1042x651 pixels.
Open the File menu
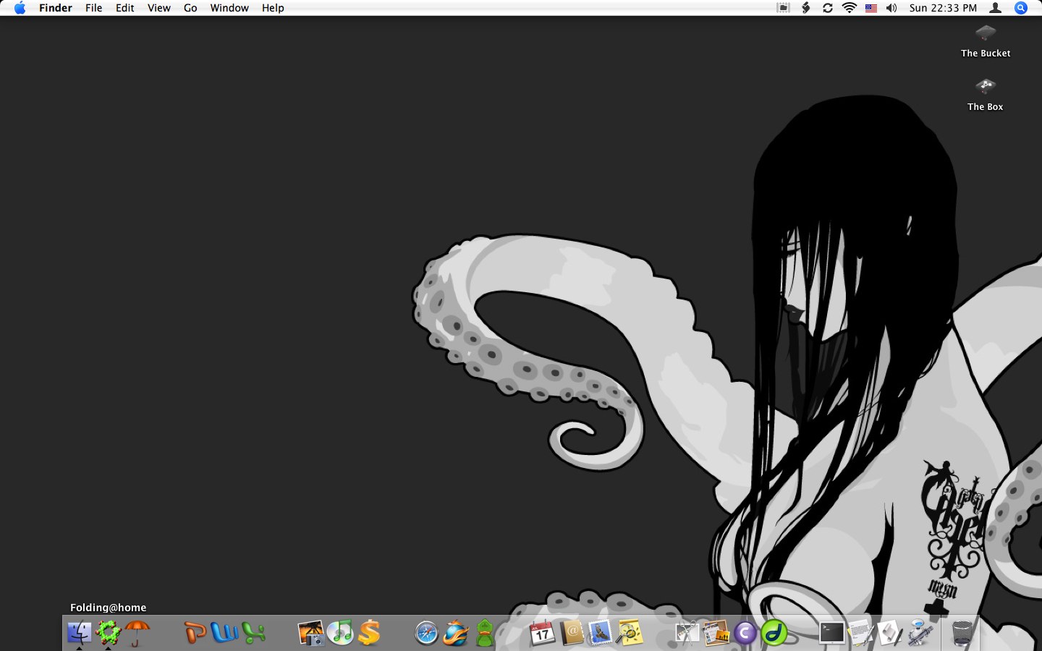pos(94,8)
